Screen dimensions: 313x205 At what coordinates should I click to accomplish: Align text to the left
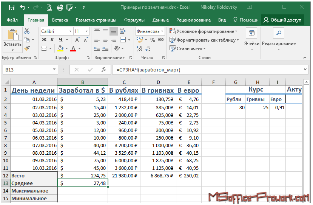97,40
